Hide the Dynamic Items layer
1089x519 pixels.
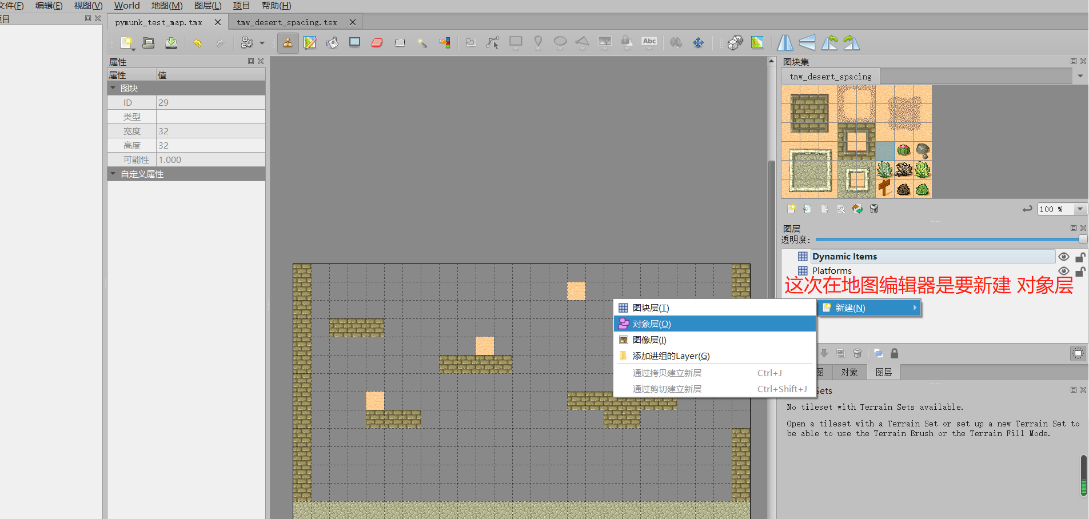1064,256
